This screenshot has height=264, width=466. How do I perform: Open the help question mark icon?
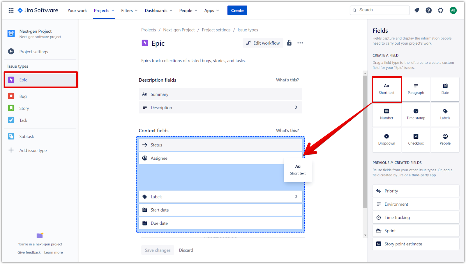click(x=429, y=10)
